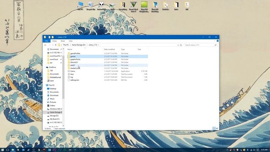Click the Back navigation arrow
270x152 pixels.
45,45
